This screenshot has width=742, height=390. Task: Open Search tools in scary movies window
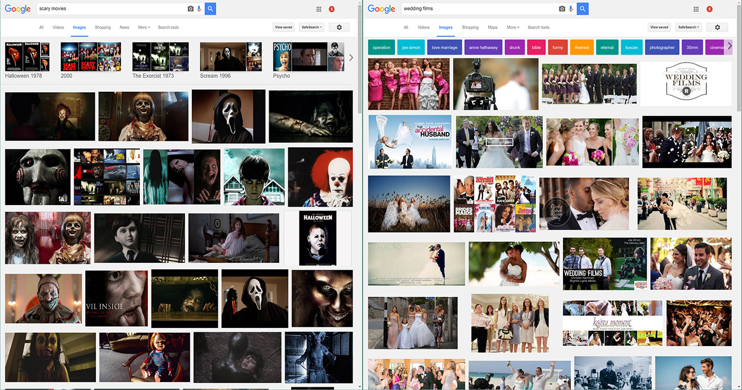(169, 27)
